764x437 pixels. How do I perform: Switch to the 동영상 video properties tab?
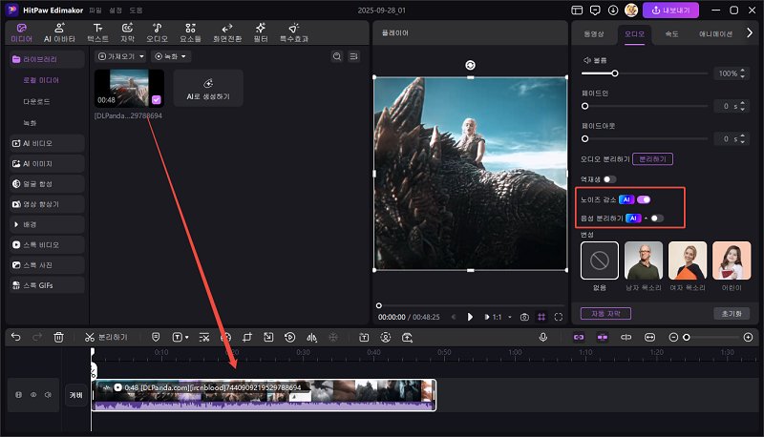[x=593, y=33]
